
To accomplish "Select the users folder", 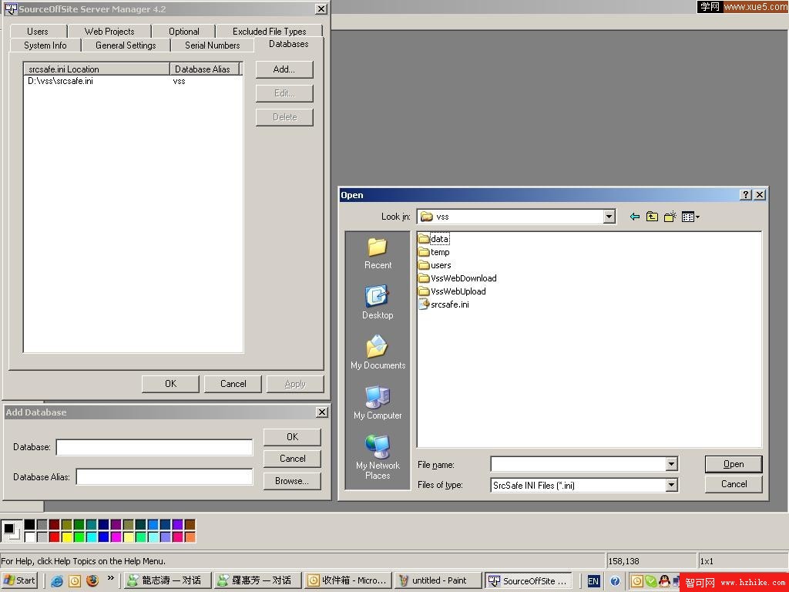I will tap(435, 265).
